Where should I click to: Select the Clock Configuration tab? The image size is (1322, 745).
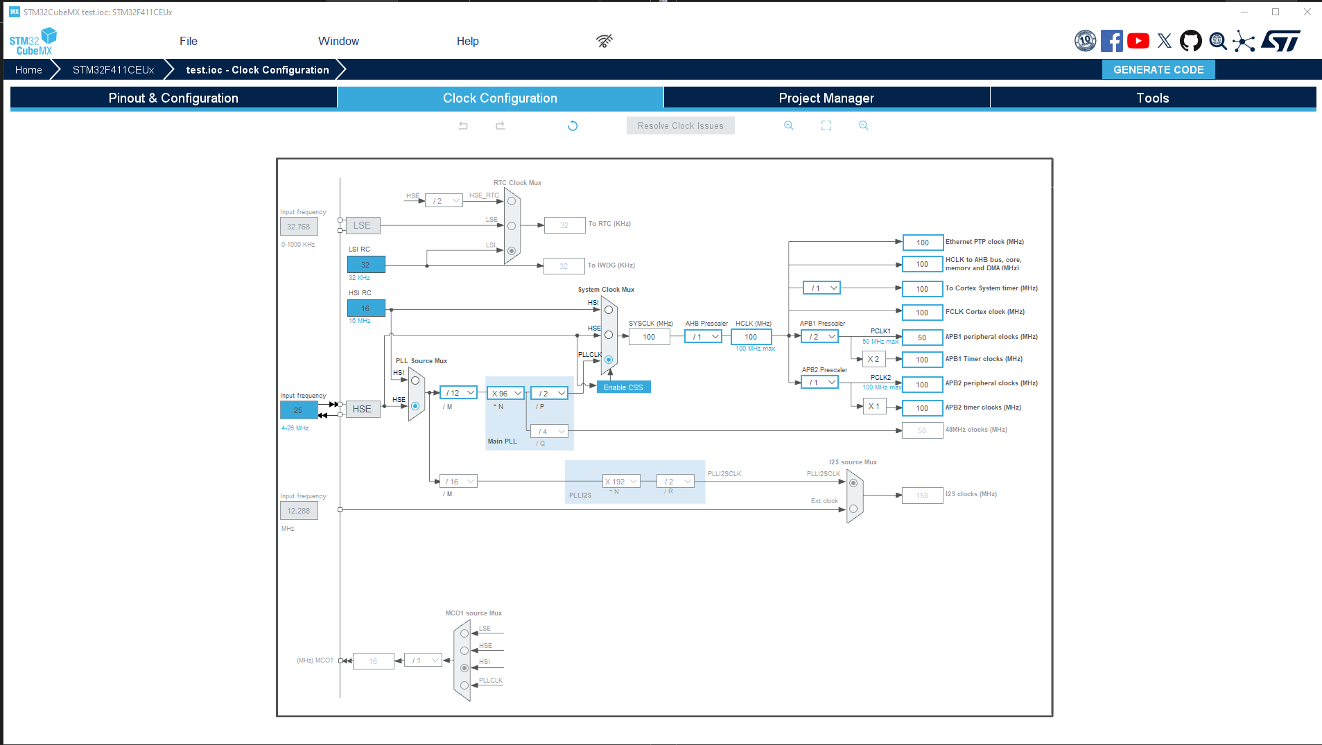(x=500, y=98)
